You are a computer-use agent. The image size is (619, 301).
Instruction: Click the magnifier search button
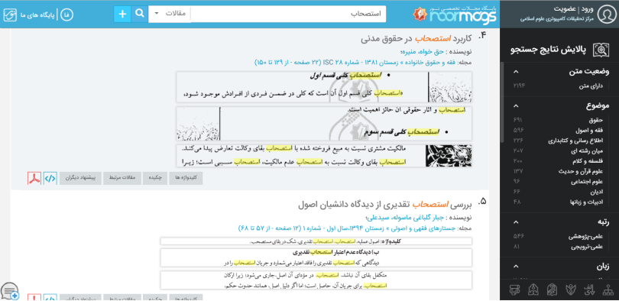[x=140, y=14]
